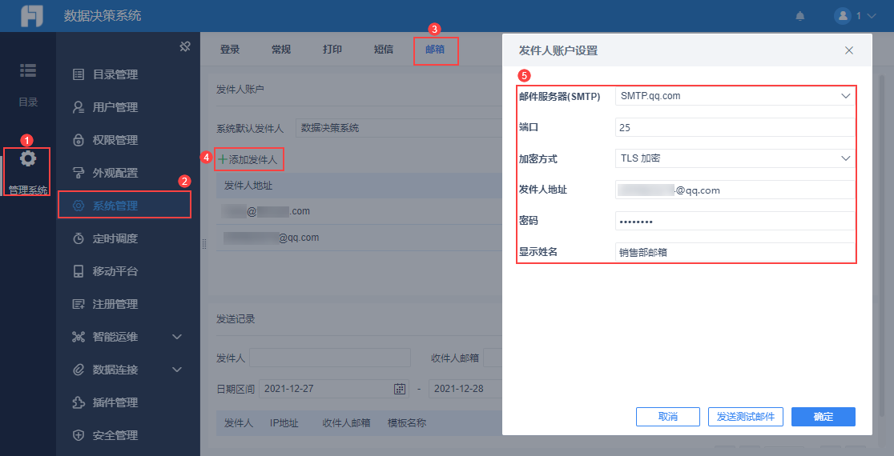Viewport: 894px width, 456px height.
Task: Click the 目录管理 icon
Action: pos(79,74)
